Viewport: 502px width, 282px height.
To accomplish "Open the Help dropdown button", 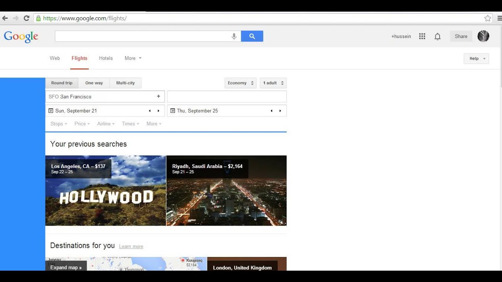I will click(x=477, y=58).
